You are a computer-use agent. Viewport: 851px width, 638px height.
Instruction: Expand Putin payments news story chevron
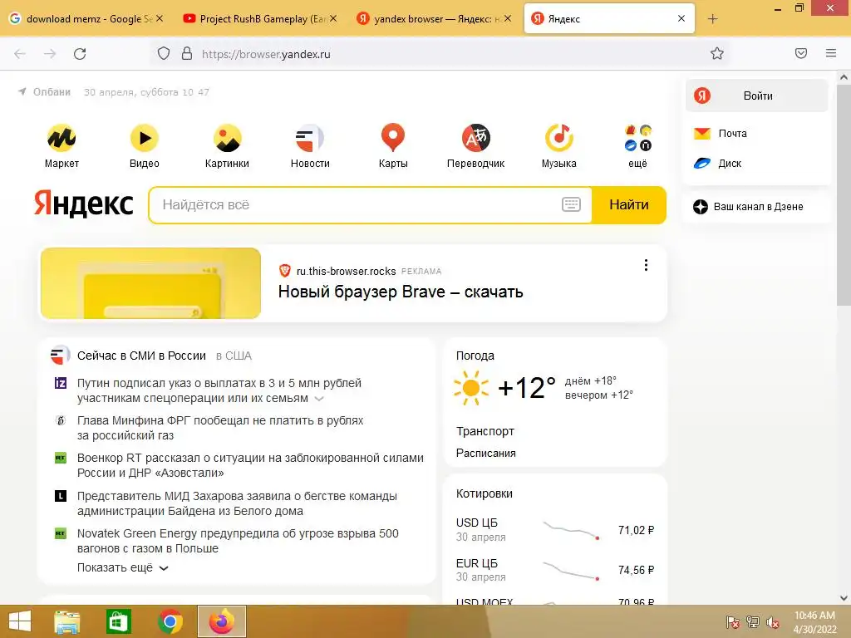(319, 399)
